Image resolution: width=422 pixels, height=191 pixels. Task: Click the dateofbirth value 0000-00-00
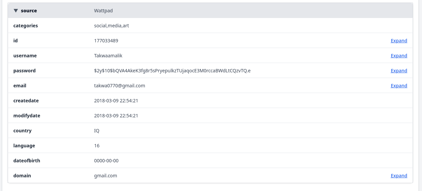coord(106,161)
